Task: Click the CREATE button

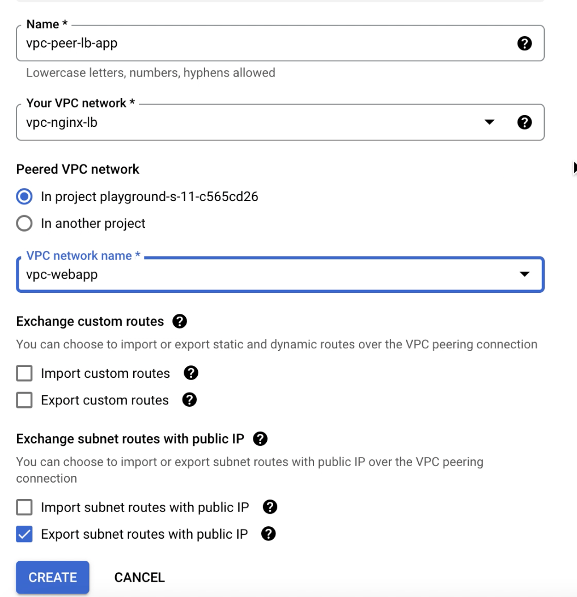Action: coord(53,577)
